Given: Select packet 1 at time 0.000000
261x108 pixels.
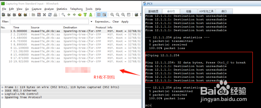Looking at the screenshot, I should click(x=71, y=31).
